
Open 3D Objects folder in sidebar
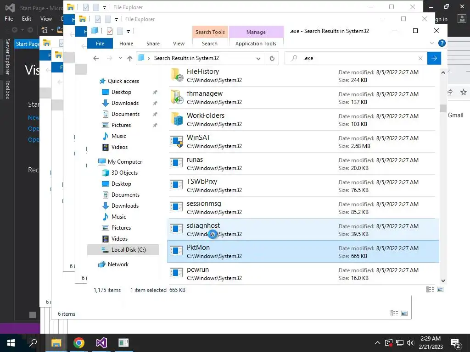(x=124, y=173)
